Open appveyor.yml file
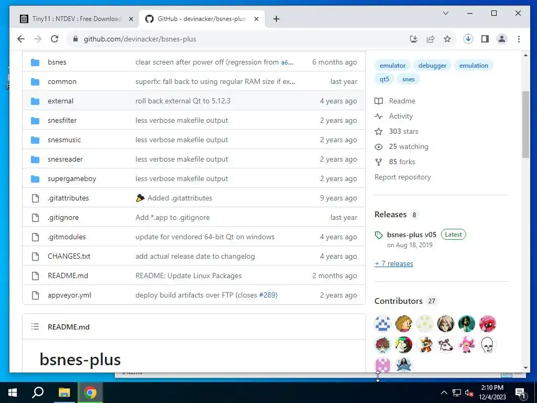The image size is (537, 403). [70, 295]
